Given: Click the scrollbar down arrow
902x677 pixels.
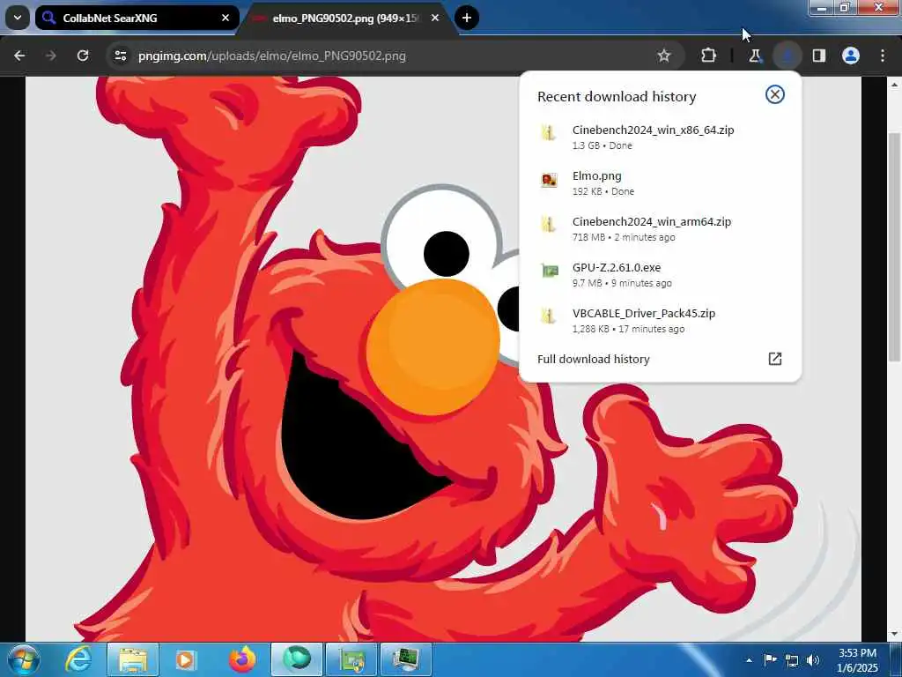Looking at the screenshot, I should coord(894,634).
